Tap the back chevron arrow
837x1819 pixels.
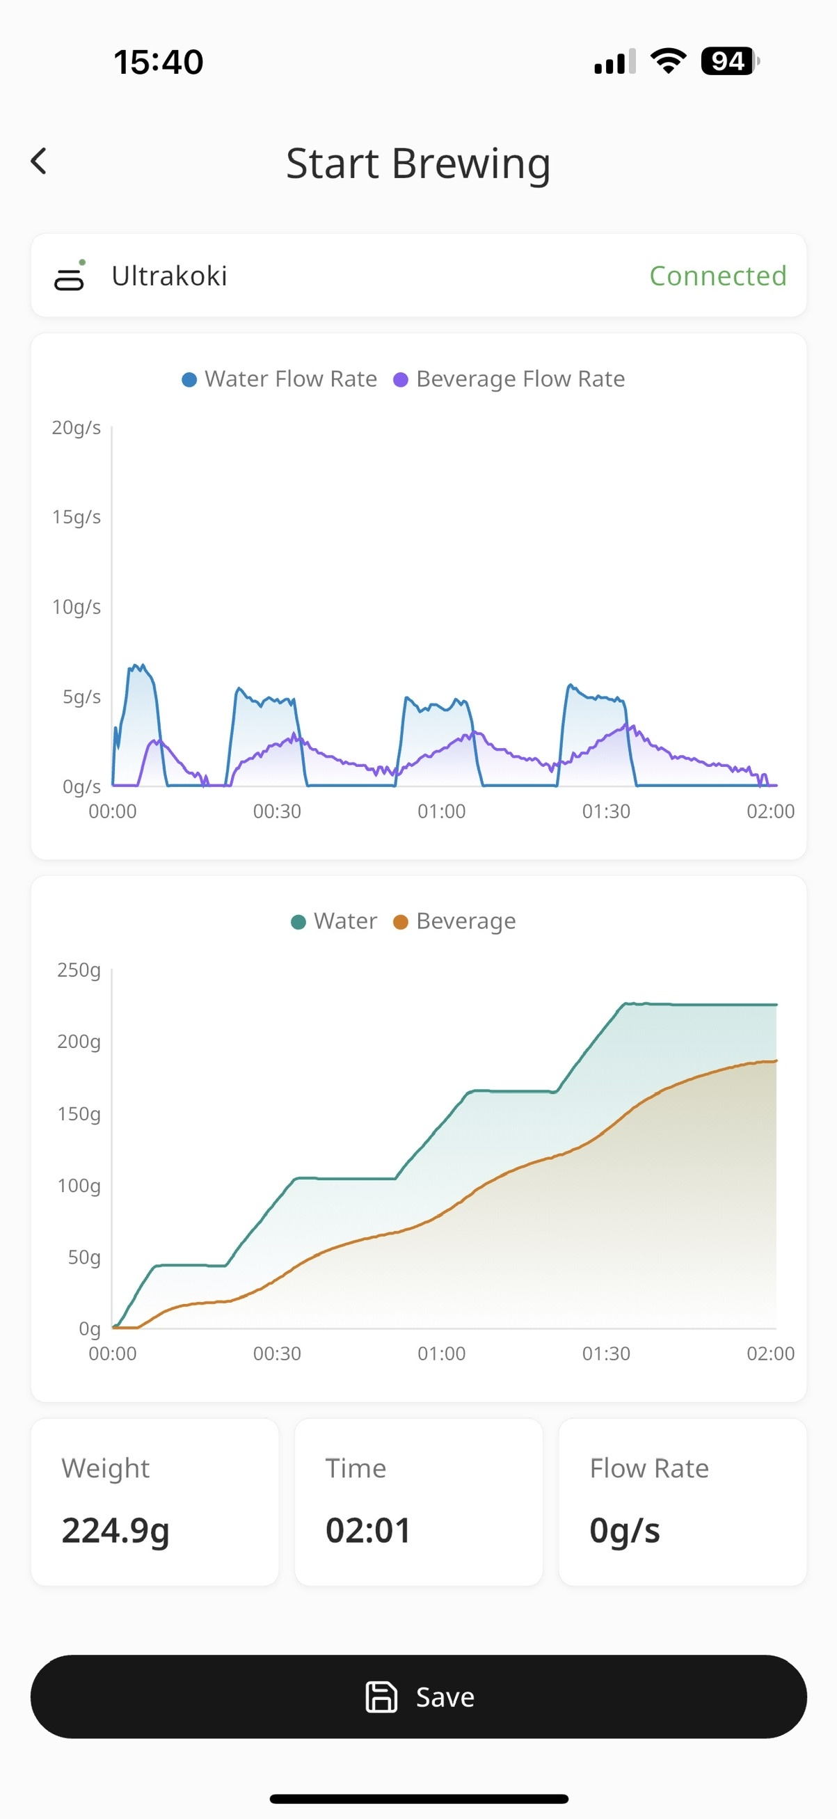coord(40,161)
